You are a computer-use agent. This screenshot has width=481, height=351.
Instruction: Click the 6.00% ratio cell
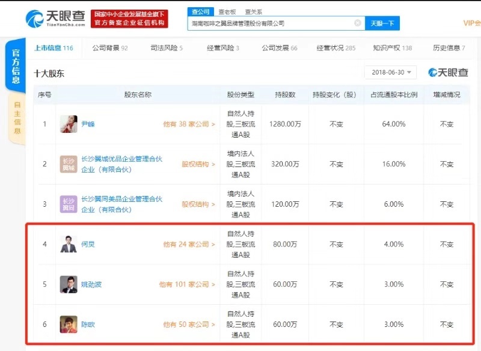tap(394, 204)
